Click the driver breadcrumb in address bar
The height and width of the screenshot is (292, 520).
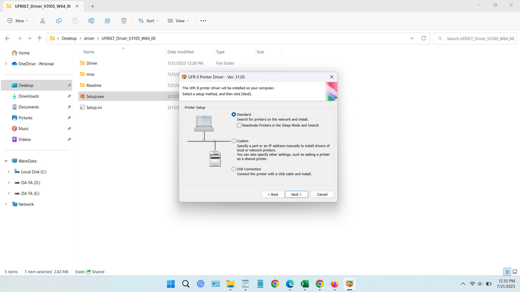tap(89, 38)
